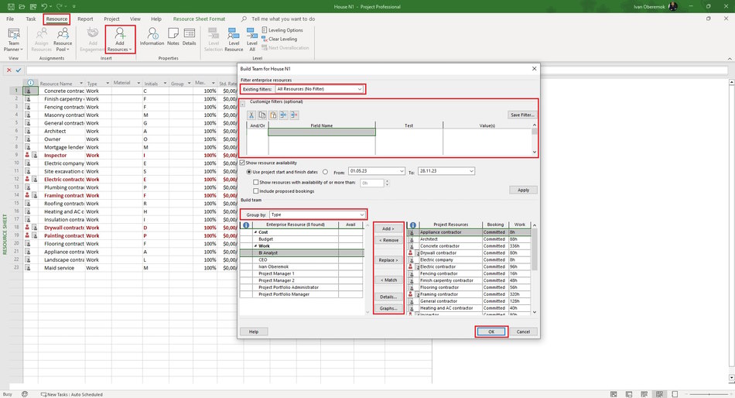Image resolution: width=735 pixels, height=398 pixels.
Task: Select Project Manager 1 in Enterprise Resource list
Action: pyautogui.click(x=302, y=273)
